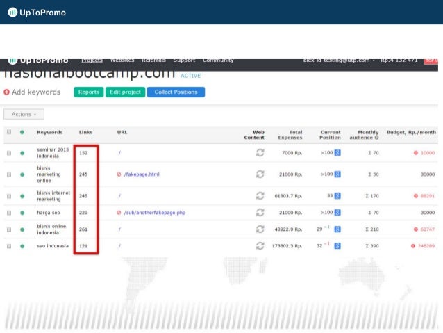443x333 pixels.
Task: Click Google icon in seminar 2015 indonesia row
Action: 337,153
